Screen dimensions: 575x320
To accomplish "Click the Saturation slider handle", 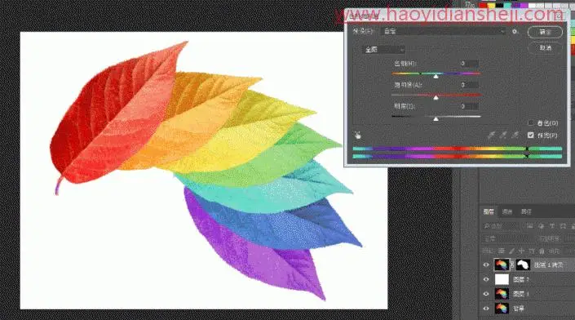I will point(436,98).
